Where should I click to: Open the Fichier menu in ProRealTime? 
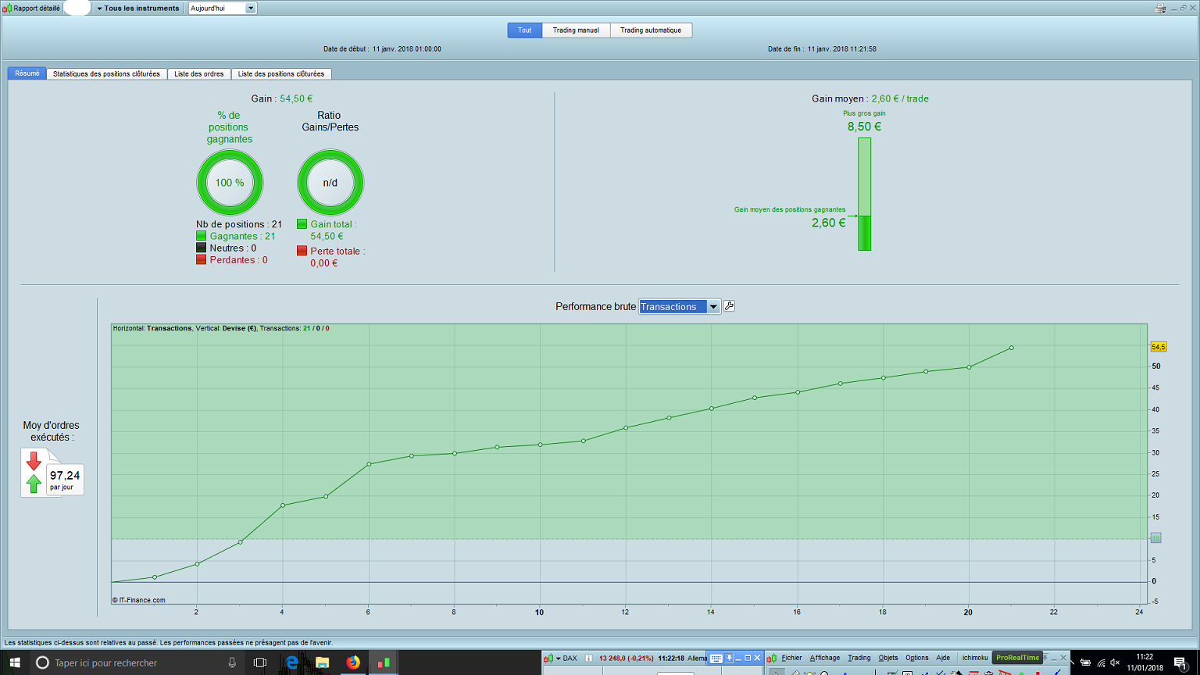point(791,658)
